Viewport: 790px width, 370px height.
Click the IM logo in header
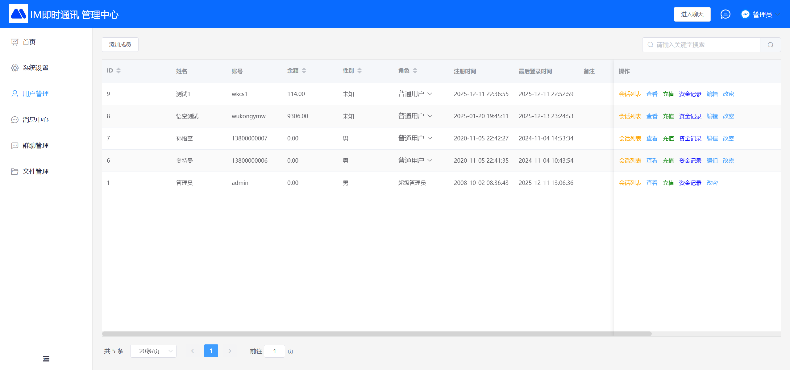[x=19, y=14]
